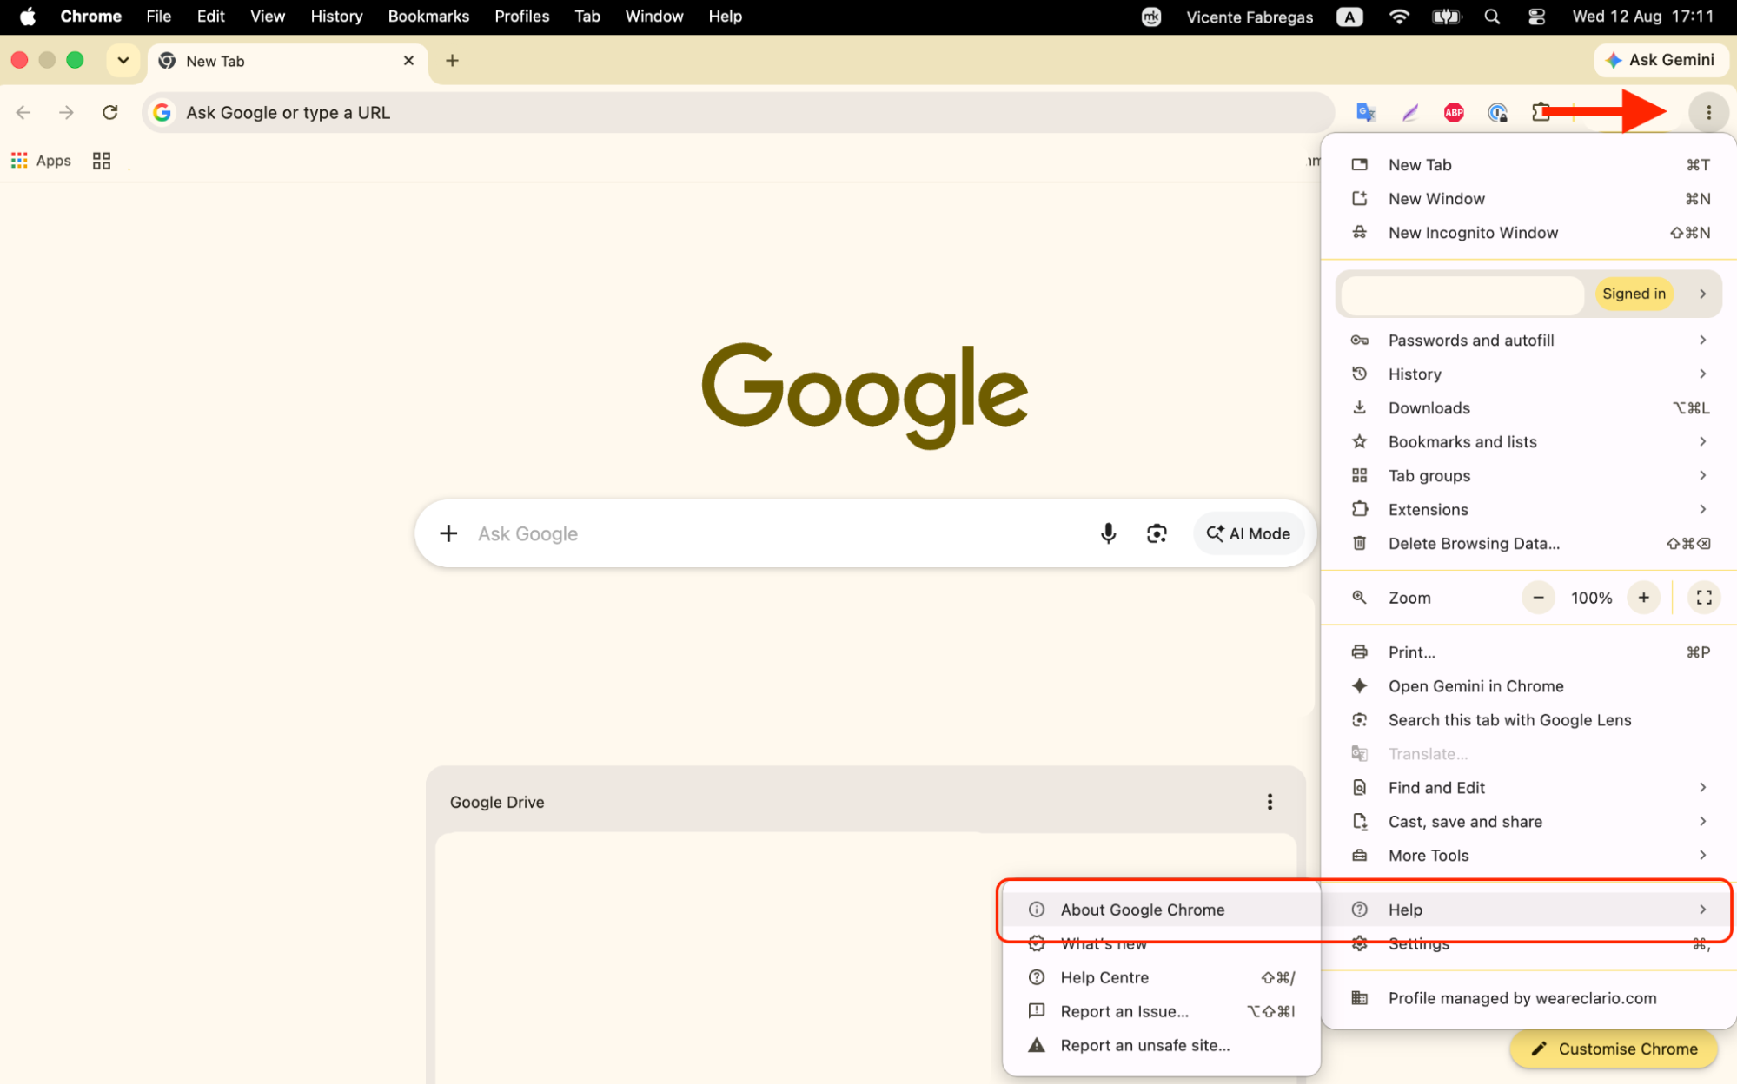
Task: Open macOS Control Centre icon
Action: [x=1535, y=17]
